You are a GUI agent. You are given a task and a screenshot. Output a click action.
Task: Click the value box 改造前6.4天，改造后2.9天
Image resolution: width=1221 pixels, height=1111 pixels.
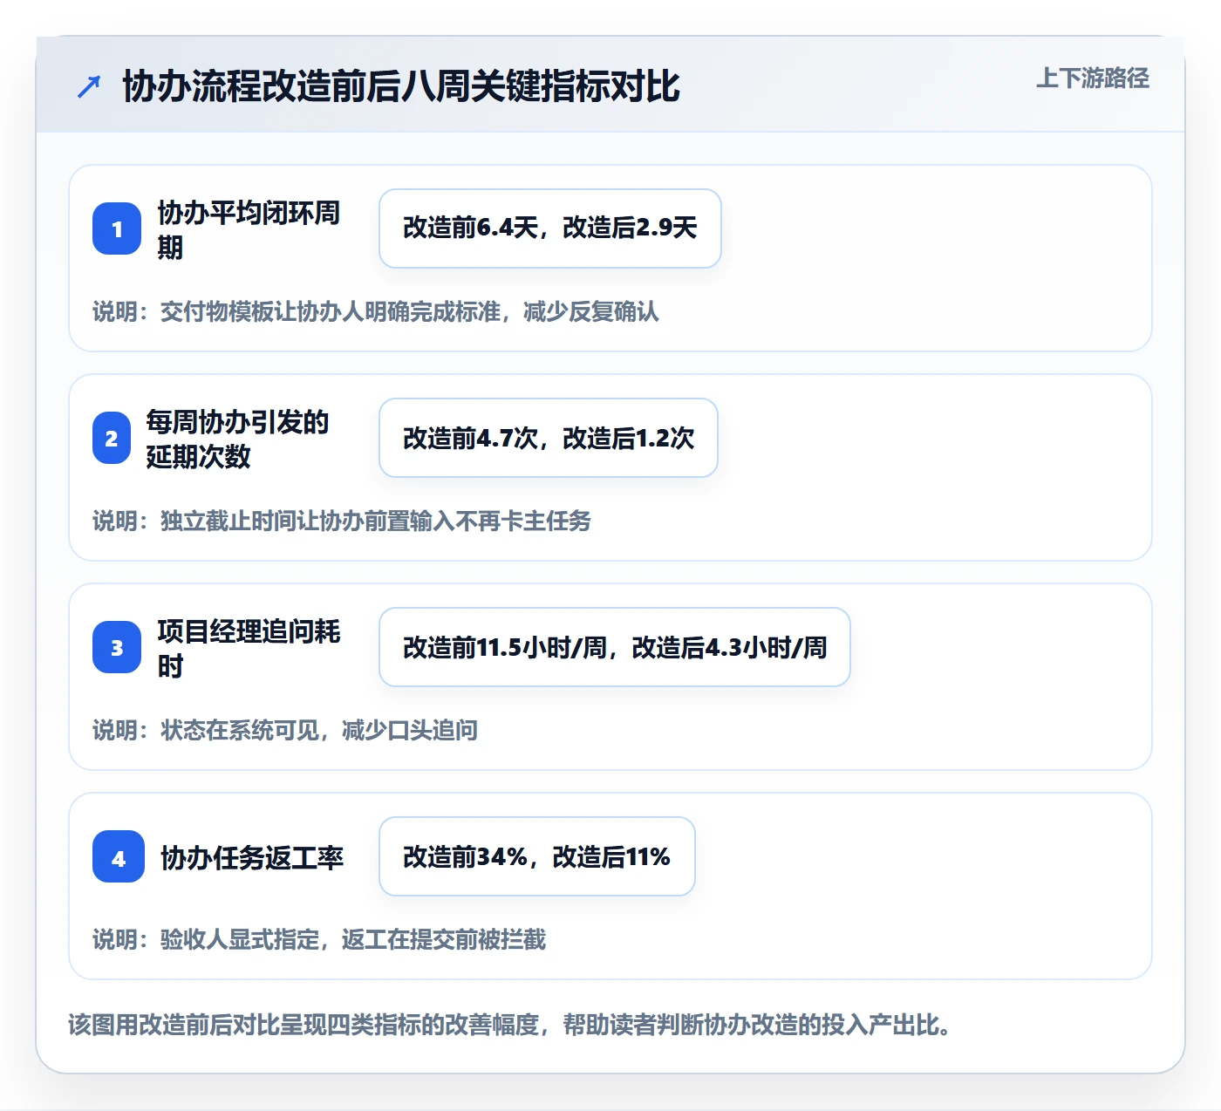[550, 228]
